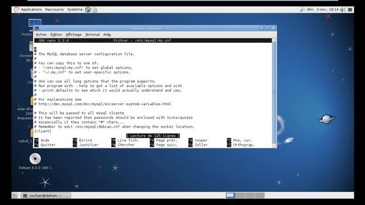Click the terminal scrollbar down arrow

pyautogui.click(x=274, y=145)
